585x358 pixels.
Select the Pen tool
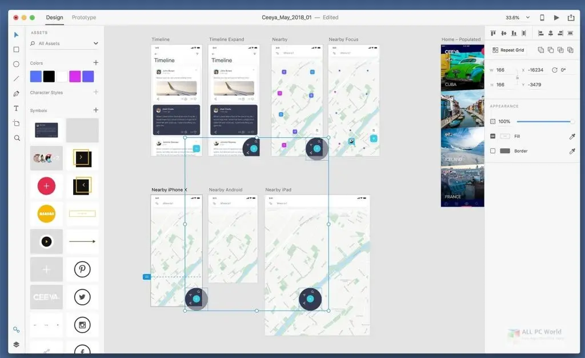[16, 93]
